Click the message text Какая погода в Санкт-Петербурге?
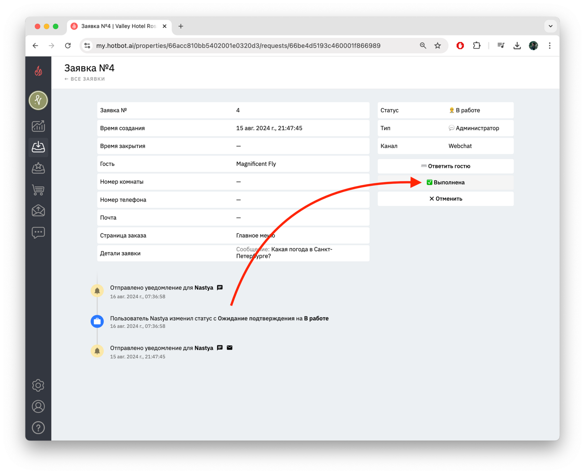585x474 pixels. [285, 253]
